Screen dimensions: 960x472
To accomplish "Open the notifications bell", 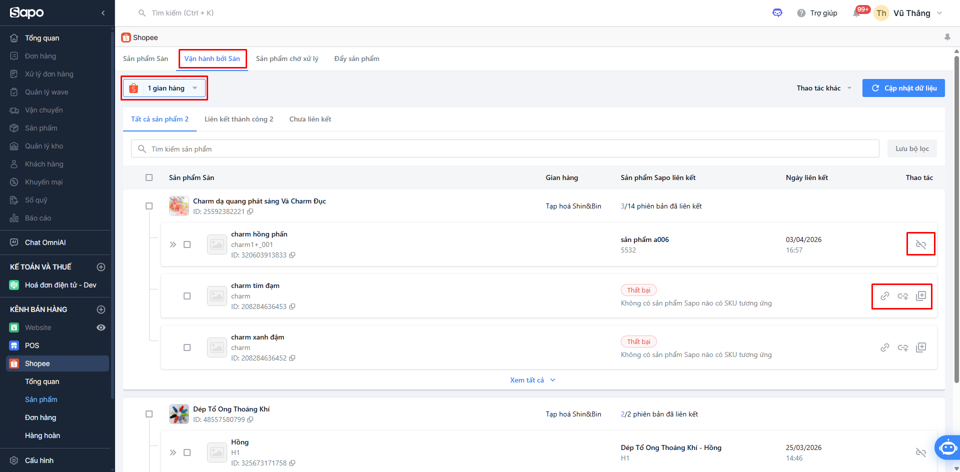I will tap(856, 13).
